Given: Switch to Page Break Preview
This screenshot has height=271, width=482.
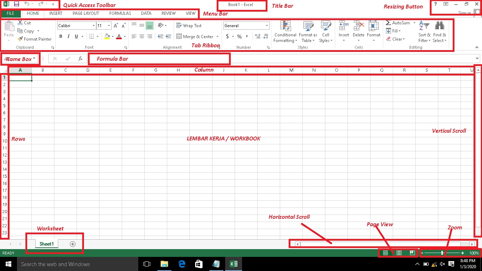Looking at the screenshot, I should coord(412,253).
